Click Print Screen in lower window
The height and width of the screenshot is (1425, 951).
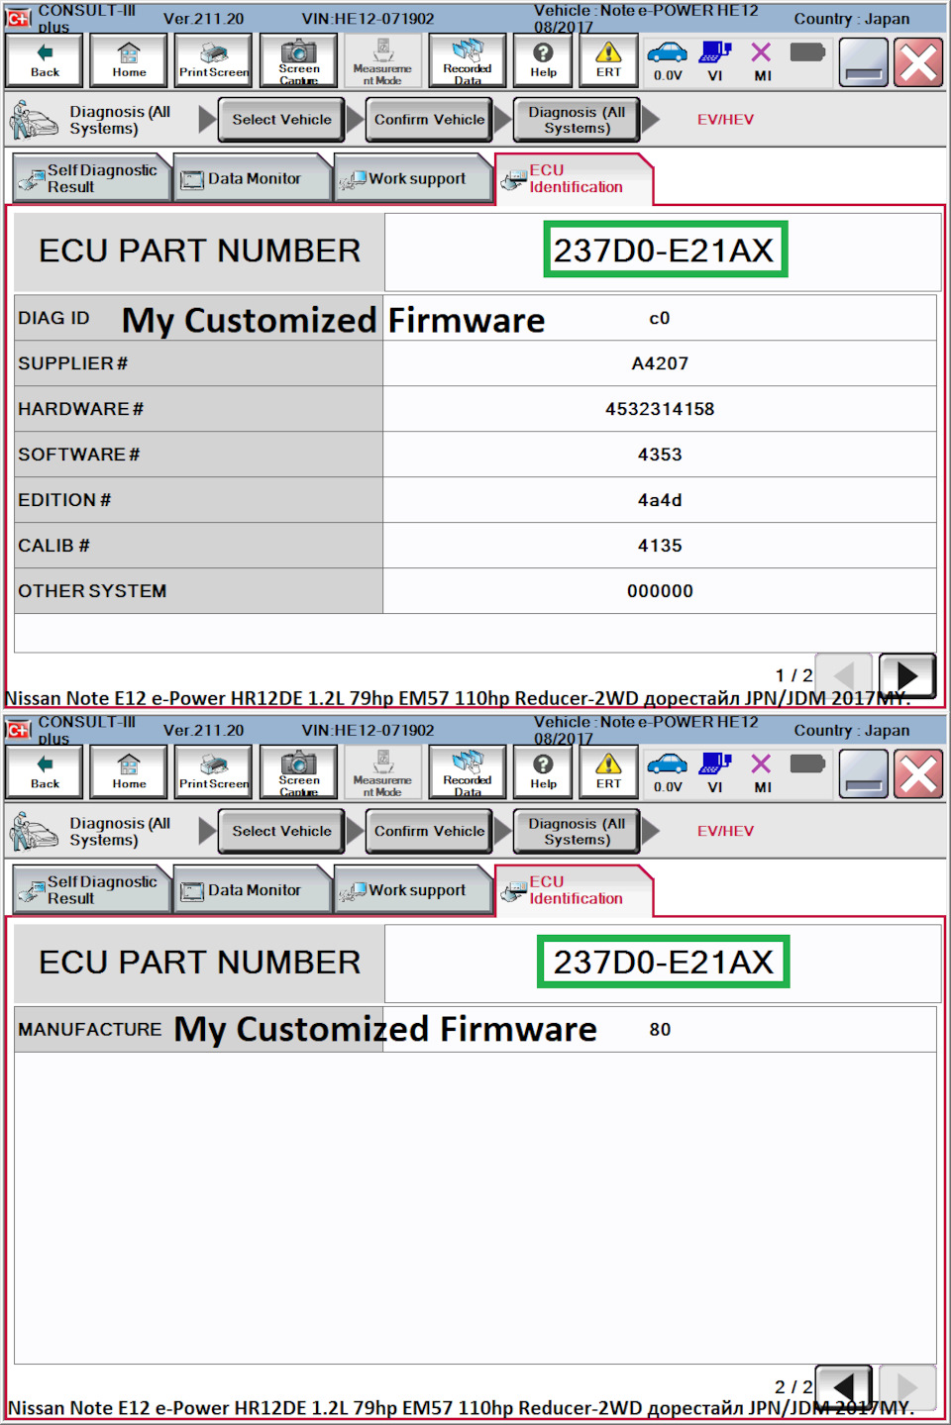coord(214,772)
